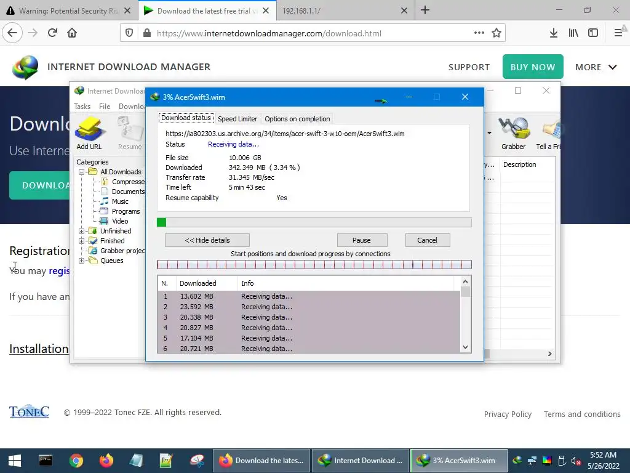Click the IDM main window horizontal scroll right arrow
The image size is (630, 473).
549,354
